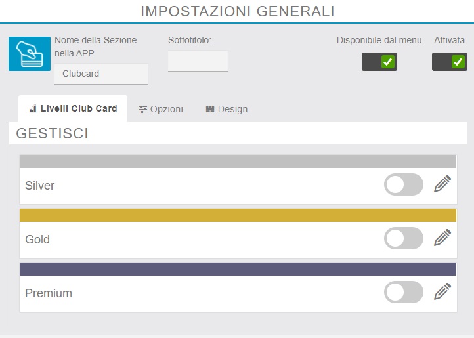
Task: Edit the Premium level with pencil icon
Action: [x=443, y=292]
